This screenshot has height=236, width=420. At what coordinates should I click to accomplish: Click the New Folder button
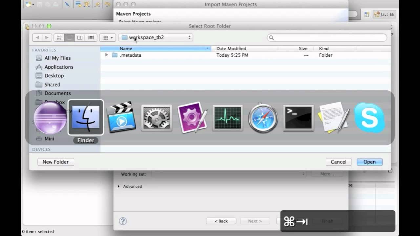pos(55,162)
